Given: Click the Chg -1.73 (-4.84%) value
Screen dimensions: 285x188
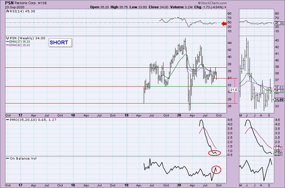Looking at the screenshot, I should [209, 7].
